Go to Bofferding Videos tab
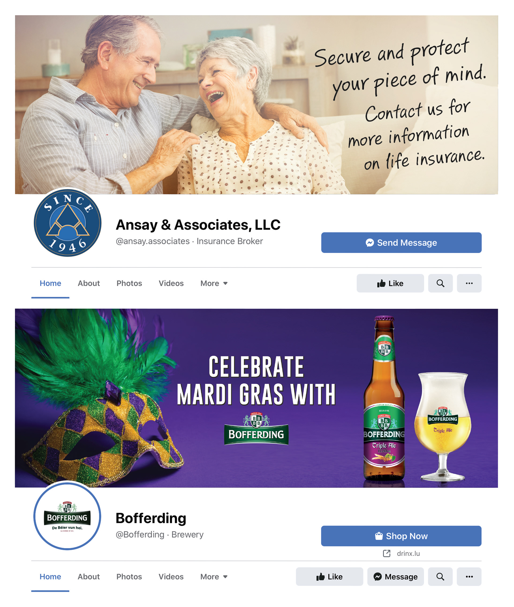Viewport: 514px width, 607px height. pyautogui.click(x=171, y=577)
